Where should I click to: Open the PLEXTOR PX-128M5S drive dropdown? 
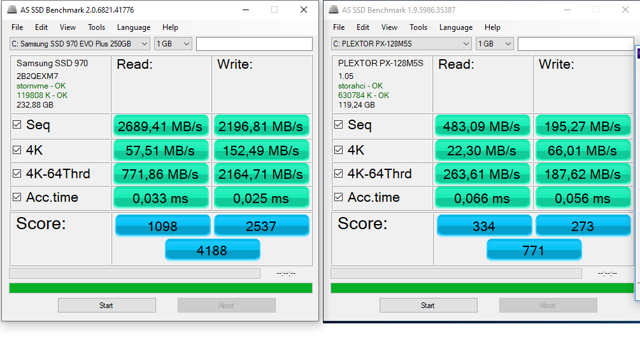tap(401, 44)
